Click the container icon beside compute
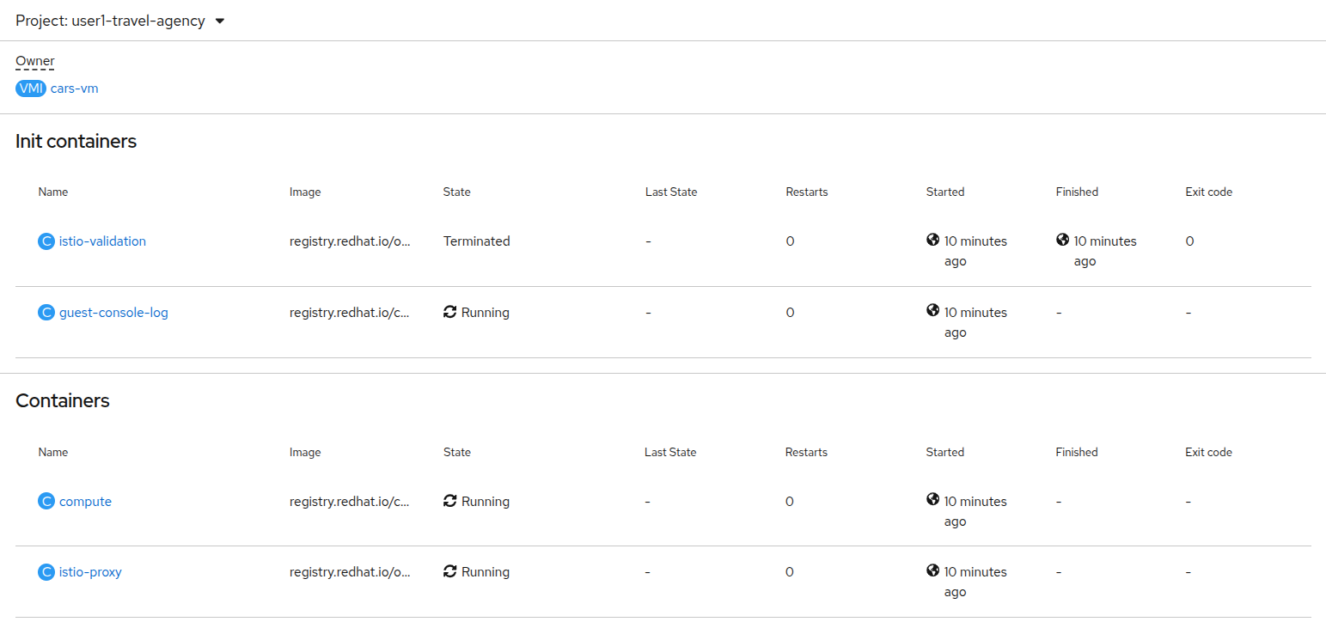Image resolution: width=1326 pixels, height=628 pixels. click(x=46, y=502)
